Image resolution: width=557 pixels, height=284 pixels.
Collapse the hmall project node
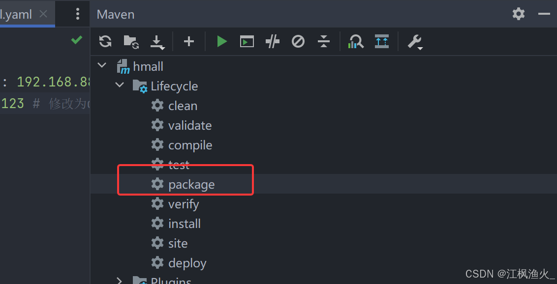pos(102,65)
